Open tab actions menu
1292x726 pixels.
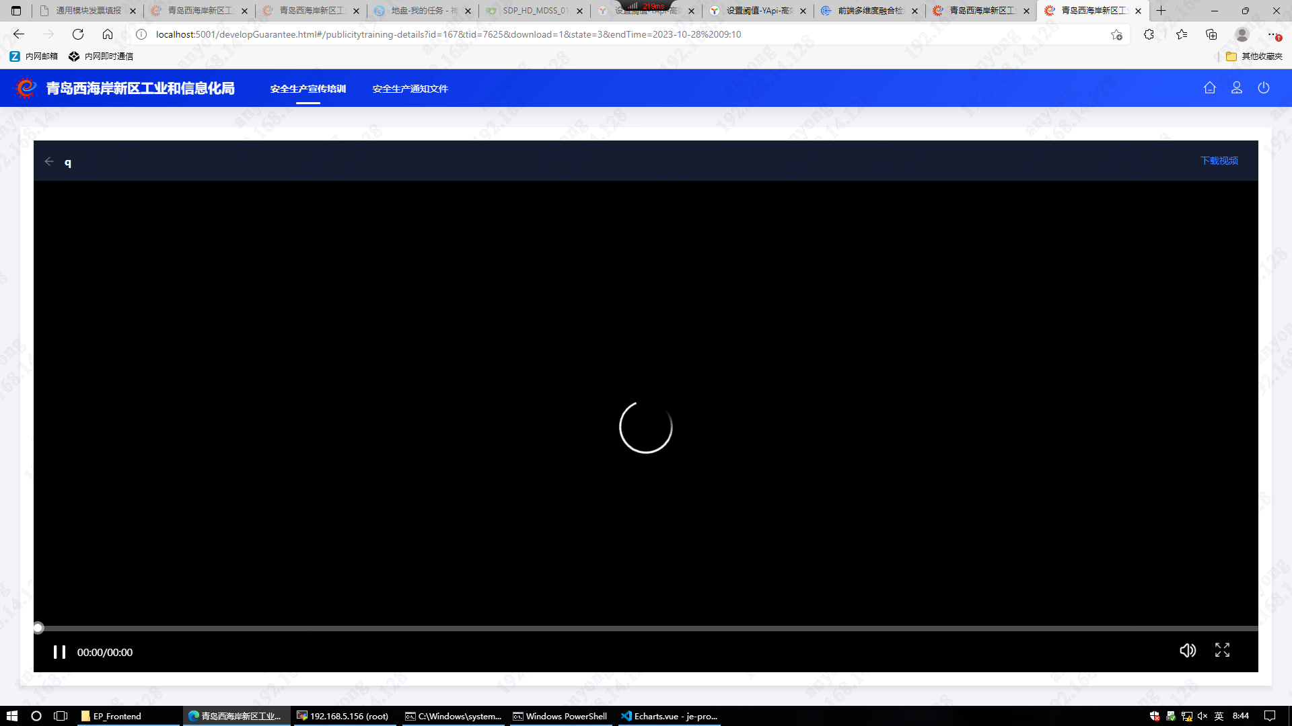(16, 11)
